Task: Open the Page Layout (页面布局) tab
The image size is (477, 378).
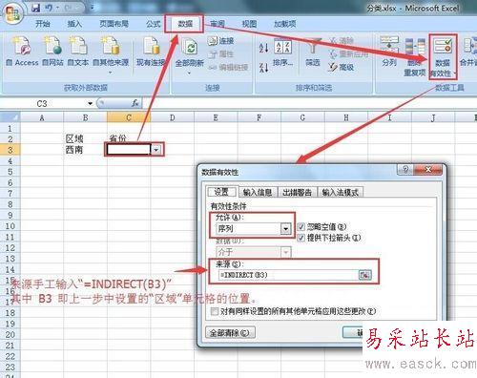Action: [114, 24]
